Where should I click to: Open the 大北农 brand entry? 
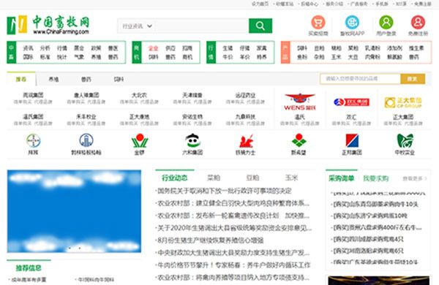click(140, 95)
